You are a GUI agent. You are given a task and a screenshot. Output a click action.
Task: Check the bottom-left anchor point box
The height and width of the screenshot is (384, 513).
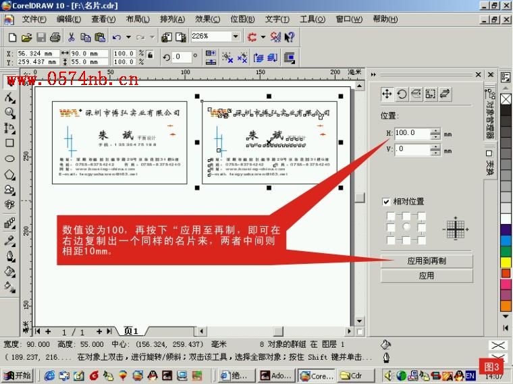tap(391, 240)
